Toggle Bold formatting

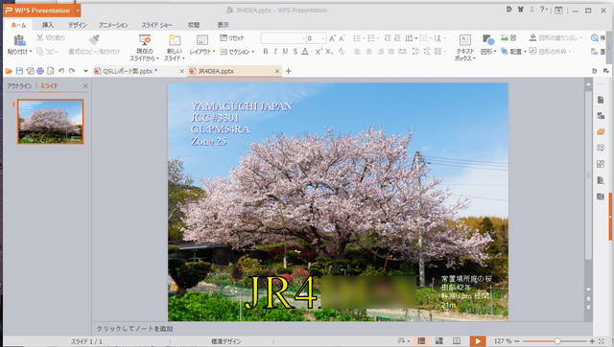pyautogui.click(x=266, y=51)
